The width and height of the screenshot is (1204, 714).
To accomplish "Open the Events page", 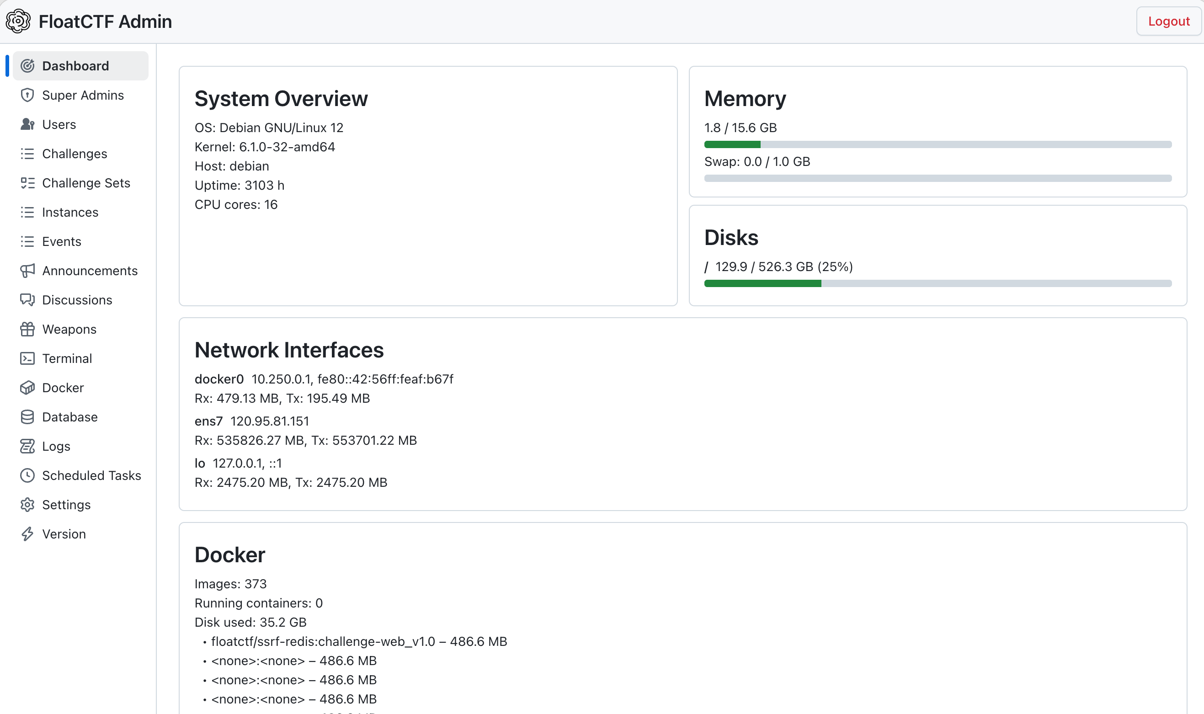I will (x=81, y=241).
